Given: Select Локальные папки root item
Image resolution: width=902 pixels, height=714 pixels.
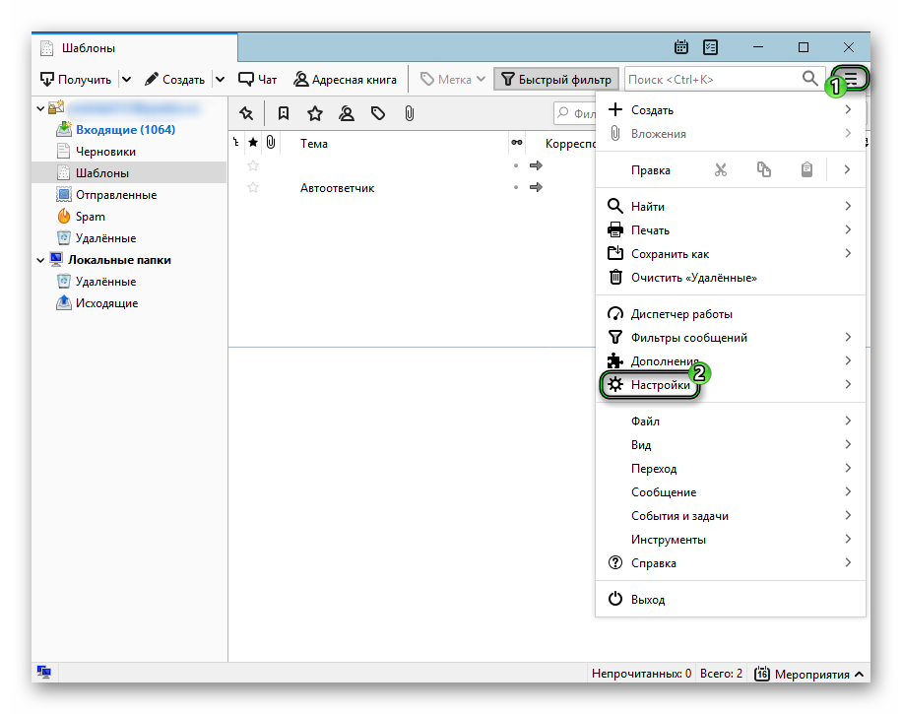Looking at the screenshot, I should 119,260.
